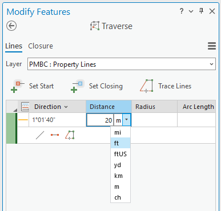The width and height of the screenshot is (221, 211).
Task: Open the help question mark
Action: pyautogui.click(x=182, y=11)
